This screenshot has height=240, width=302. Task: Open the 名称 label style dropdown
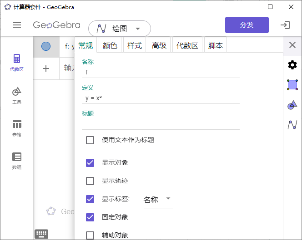(x=157, y=200)
